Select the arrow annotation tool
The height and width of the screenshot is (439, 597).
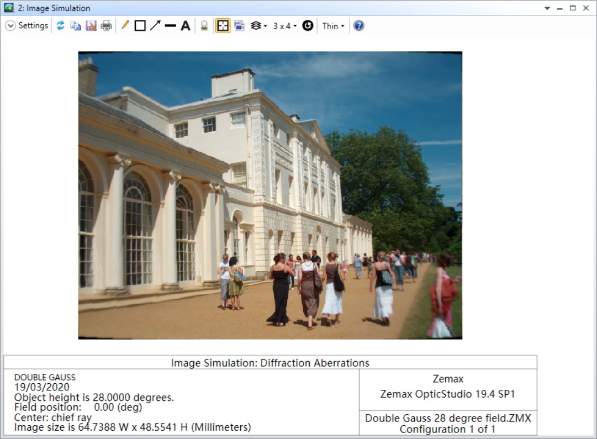155,25
